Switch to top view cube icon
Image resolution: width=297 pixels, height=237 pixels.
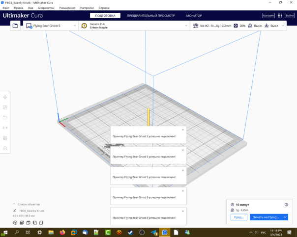pos(28,223)
